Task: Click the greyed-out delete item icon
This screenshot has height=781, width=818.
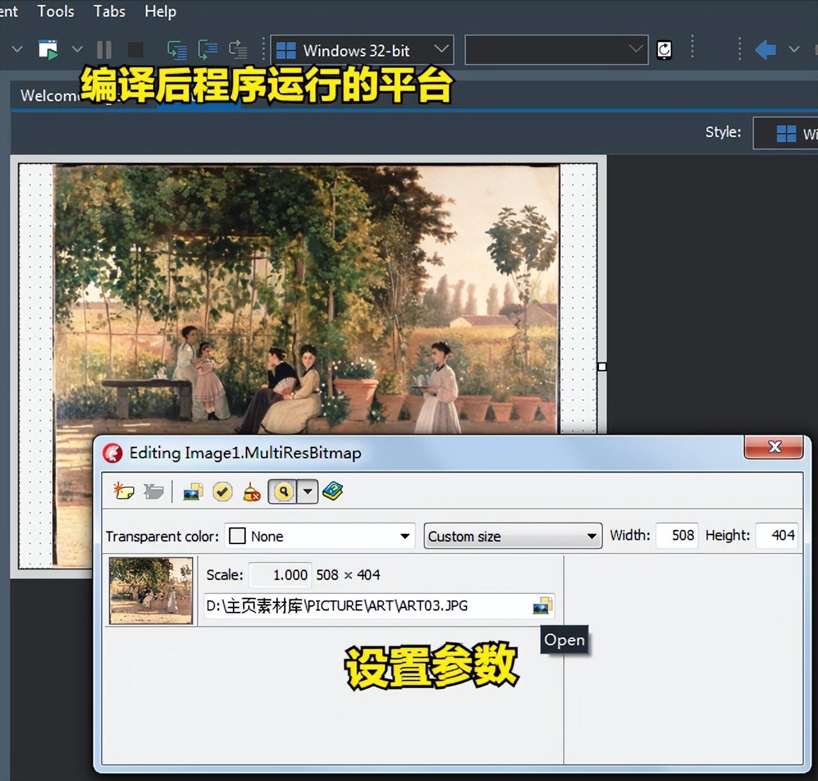Action: [x=153, y=492]
